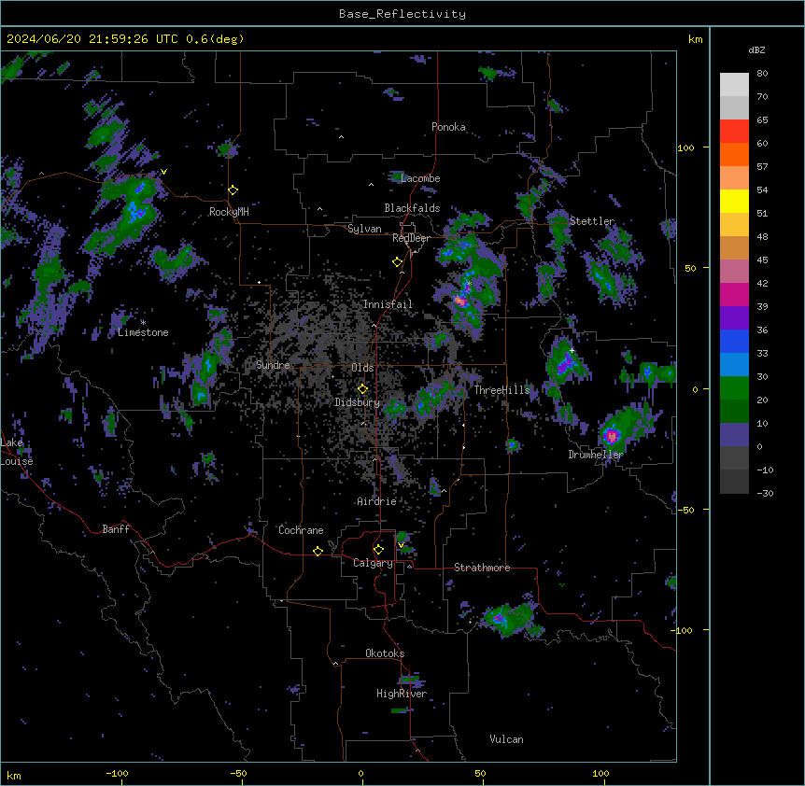Click the Drumheller city label
The width and height of the screenshot is (805, 786).
click(596, 455)
